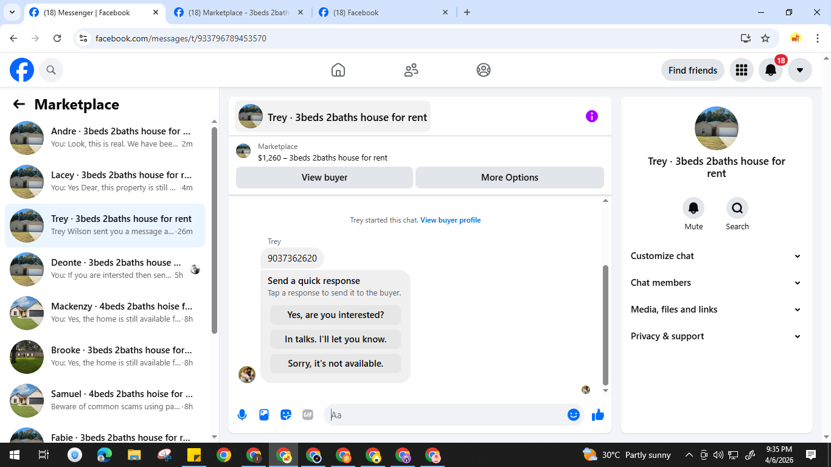Open the Windows Start button
The height and width of the screenshot is (467, 831).
(x=14, y=455)
